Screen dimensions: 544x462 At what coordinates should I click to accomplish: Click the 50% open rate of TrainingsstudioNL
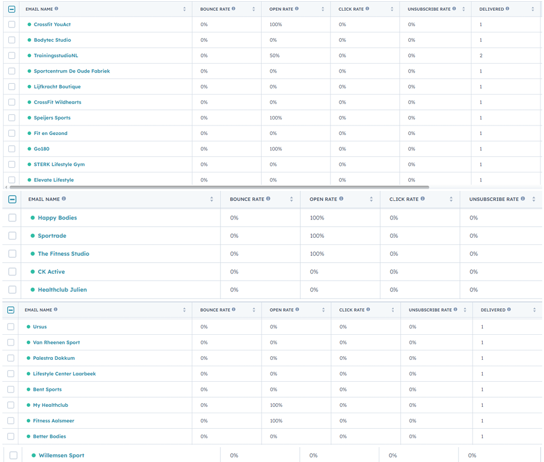pos(275,55)
